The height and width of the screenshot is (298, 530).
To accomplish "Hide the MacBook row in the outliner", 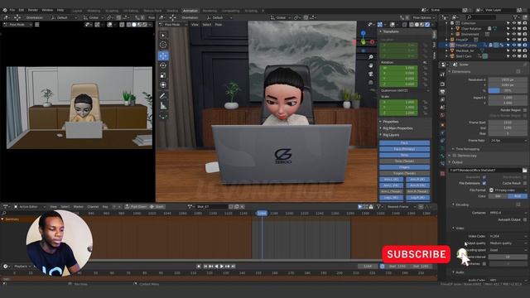I will coord(513,50).
